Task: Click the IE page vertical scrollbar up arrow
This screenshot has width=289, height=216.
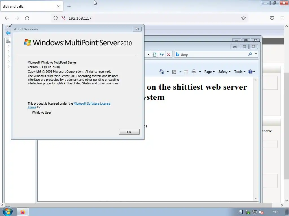Action: click(x=256, y=80)
